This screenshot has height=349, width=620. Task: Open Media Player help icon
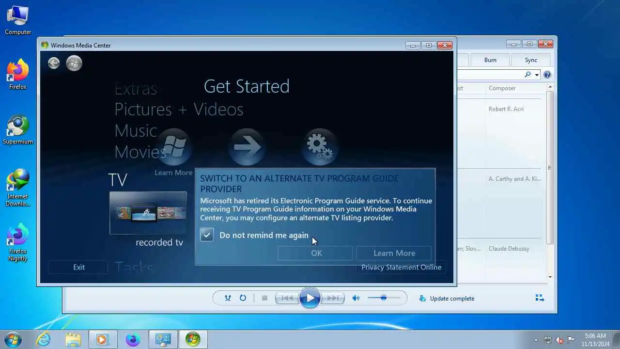click(547, 75)
